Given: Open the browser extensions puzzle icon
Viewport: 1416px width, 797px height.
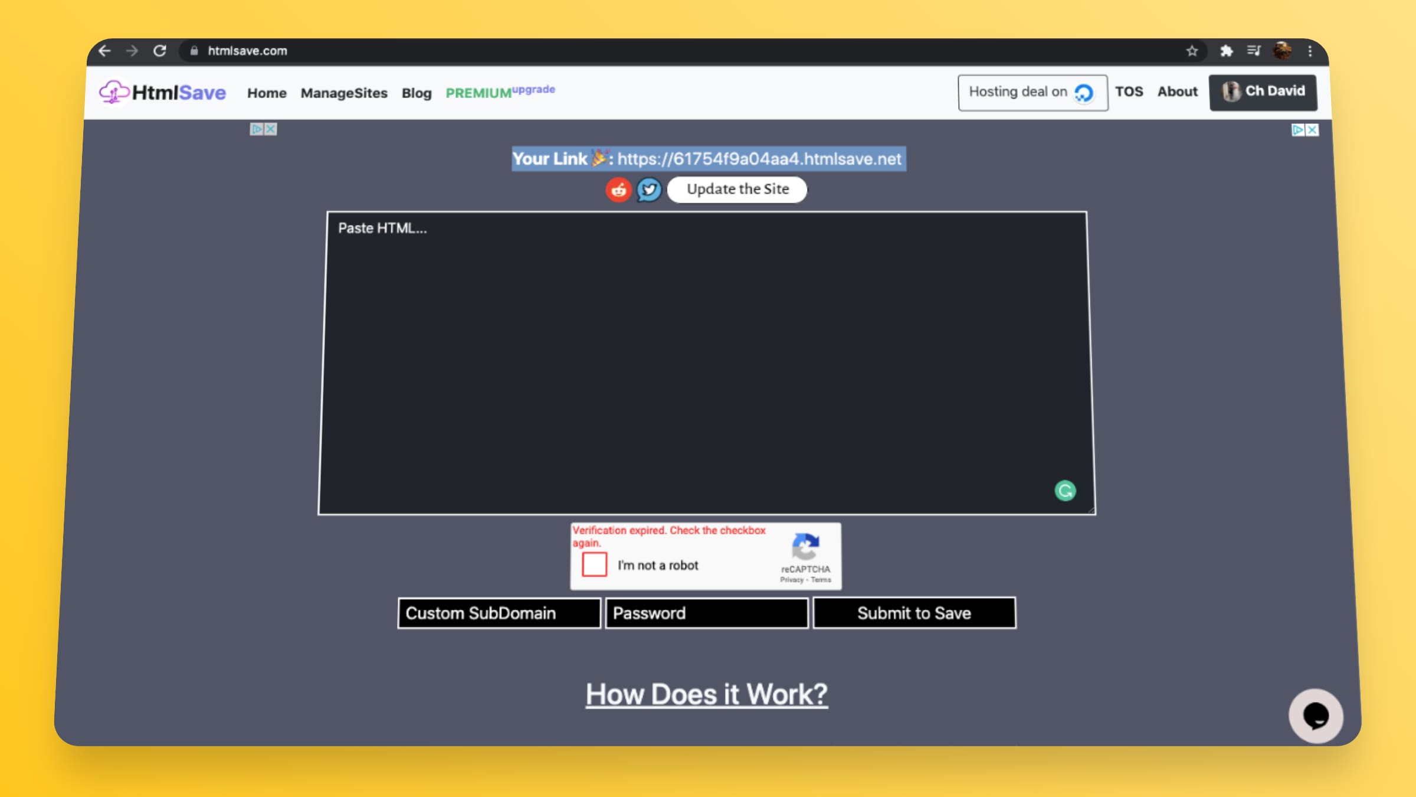Looking at the screenshot, I should [x=1226, y=51].
